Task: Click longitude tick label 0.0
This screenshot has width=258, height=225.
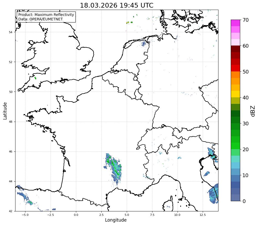Action: [76, 215]
